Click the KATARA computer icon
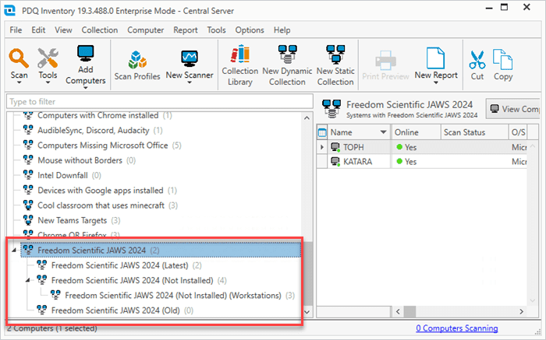Viewport: 546px width, 340px height. click(335, 162)
